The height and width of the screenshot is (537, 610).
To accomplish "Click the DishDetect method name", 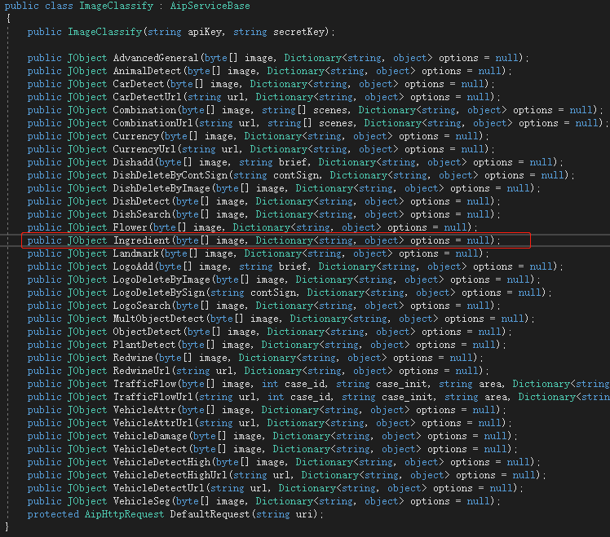I will pyautogui.click(x=142, y=201).
